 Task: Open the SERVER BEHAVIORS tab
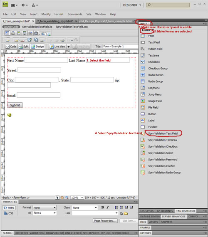[x=173, y=217]
